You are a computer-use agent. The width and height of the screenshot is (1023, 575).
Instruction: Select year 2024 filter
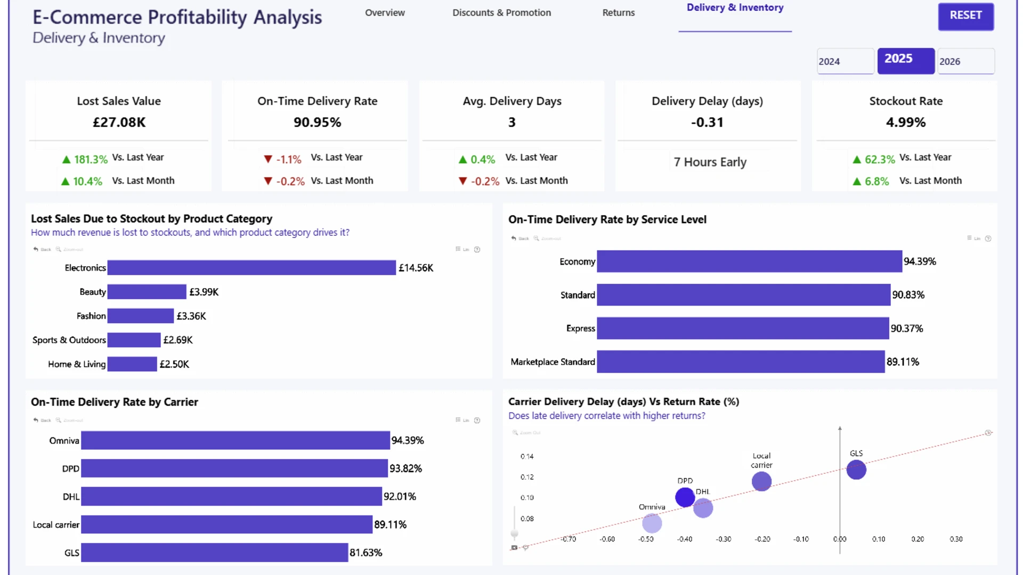pyautogui.click(x=845, y=61)
